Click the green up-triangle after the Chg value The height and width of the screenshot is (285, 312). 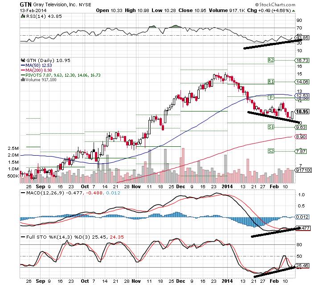[x=293, y=11]
